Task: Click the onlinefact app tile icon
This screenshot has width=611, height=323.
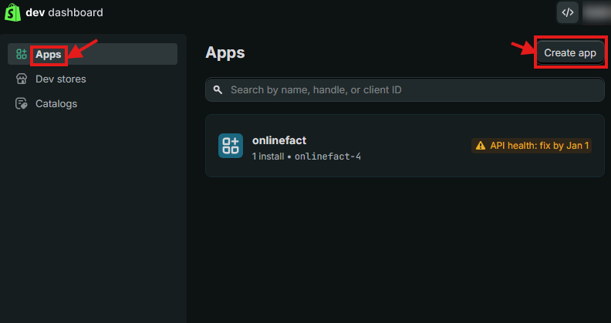Action: [231, 146]
